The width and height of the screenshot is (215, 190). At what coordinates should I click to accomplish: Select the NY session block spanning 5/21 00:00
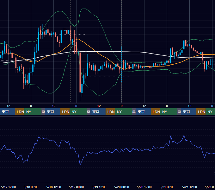[x=169, y=112]
